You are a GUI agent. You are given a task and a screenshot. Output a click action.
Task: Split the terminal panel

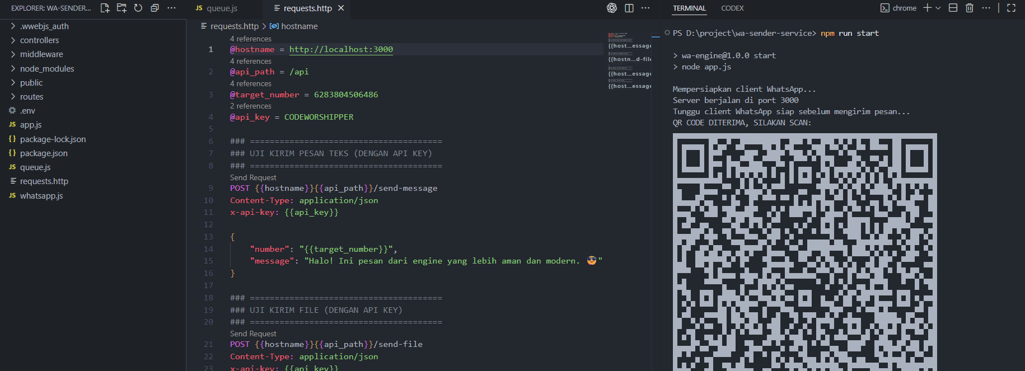[953, 8]
